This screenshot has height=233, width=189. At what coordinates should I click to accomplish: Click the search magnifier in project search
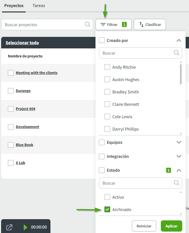pos(88,24)
